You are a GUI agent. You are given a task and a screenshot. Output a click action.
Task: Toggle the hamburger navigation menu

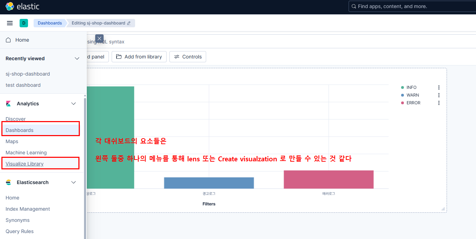[x=10, y=23]
